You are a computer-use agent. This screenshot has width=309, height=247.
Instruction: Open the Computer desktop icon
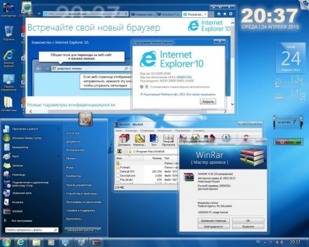(x=9, y=10)
